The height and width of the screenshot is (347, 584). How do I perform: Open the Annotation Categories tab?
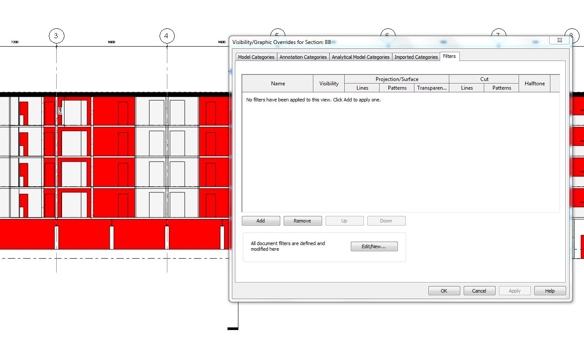303,57
